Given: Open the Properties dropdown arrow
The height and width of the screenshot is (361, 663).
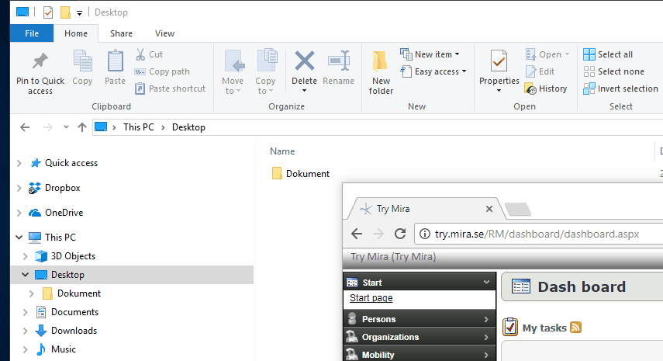Looking at the screenshot, I should pyautogui.click(x=499, y=90).
